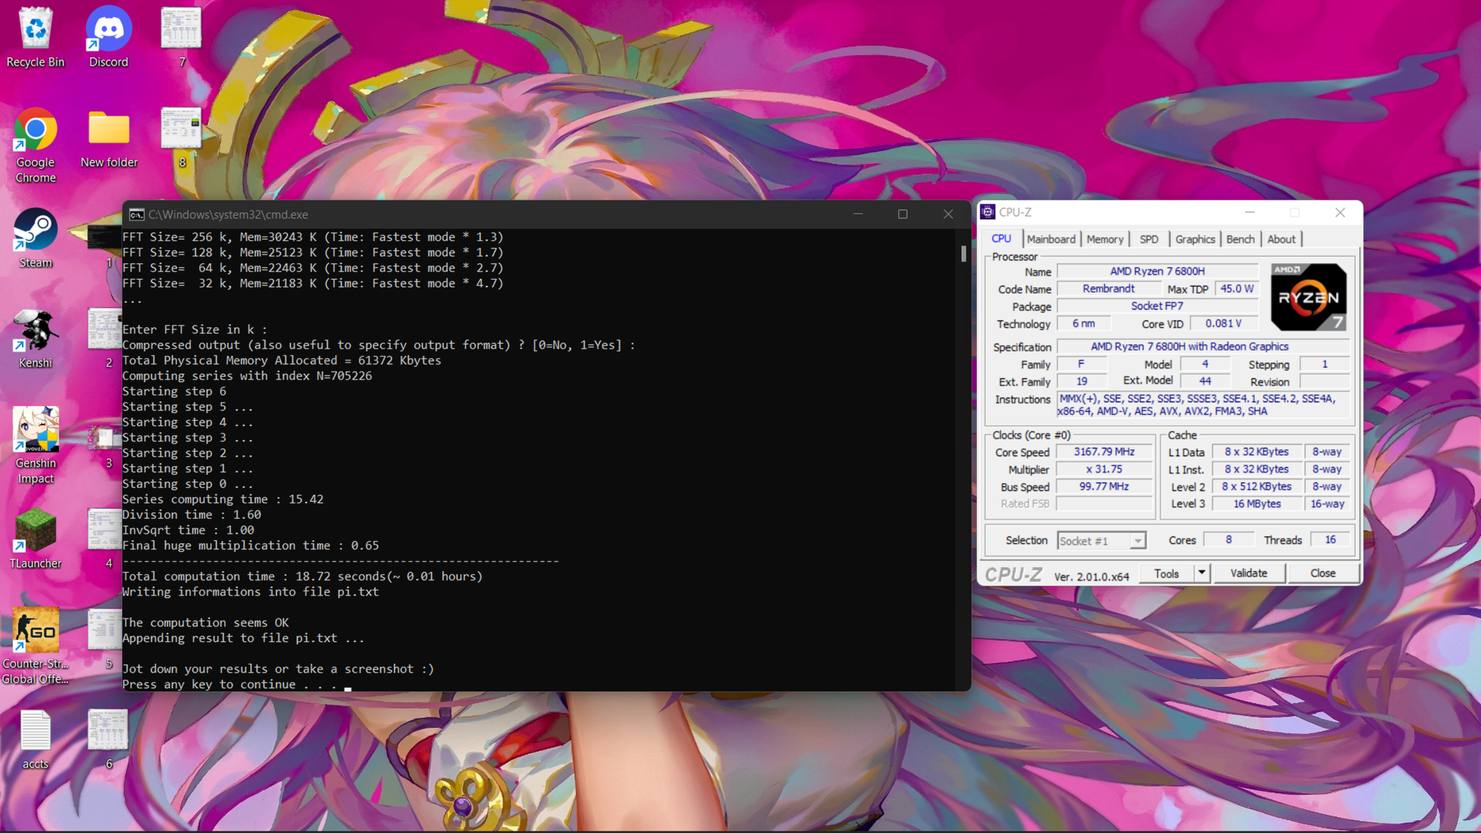
Task: Open the SPD tab in CPU-Z
Action: coord(1149,240)
